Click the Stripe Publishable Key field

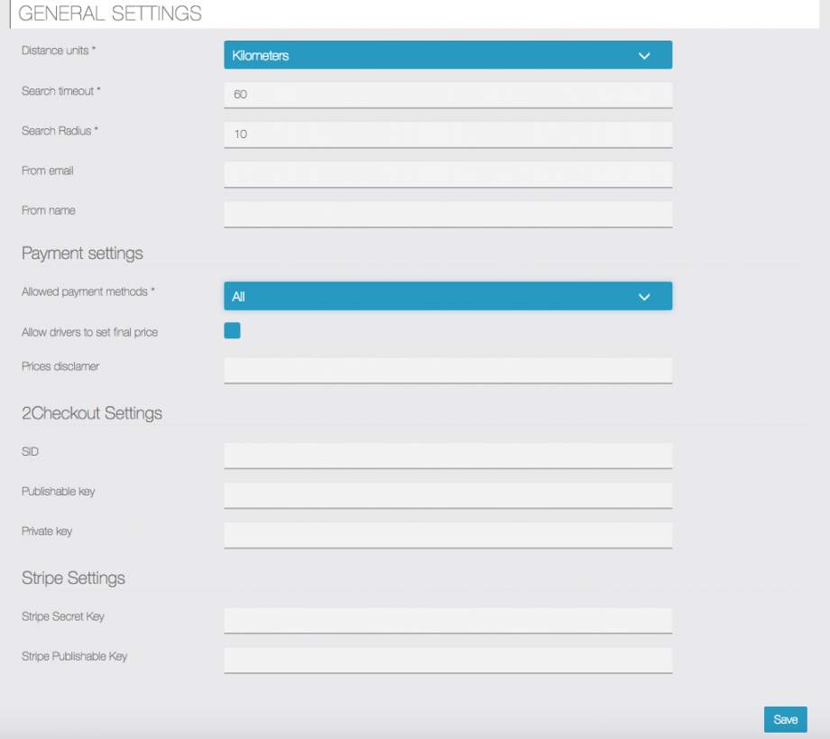pyautogui.click(x=447, y=660)
